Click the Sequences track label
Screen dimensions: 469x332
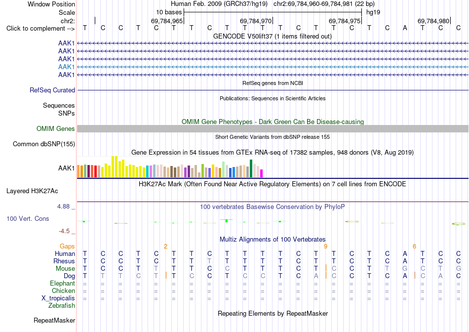(x=59, y=105)
